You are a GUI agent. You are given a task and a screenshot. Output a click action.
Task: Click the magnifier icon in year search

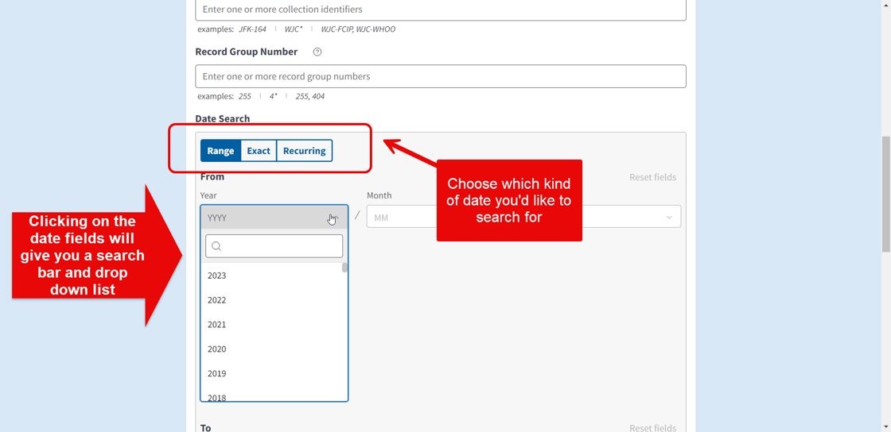(216, 246)
